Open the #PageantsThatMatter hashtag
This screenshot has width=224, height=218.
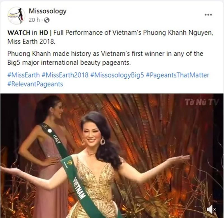point(178,75)
